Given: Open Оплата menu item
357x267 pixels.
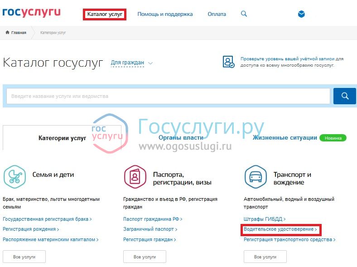Looking at the screenshot, I should pos(217,14).
